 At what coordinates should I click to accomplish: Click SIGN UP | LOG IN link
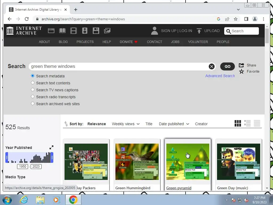coord(176,31)
